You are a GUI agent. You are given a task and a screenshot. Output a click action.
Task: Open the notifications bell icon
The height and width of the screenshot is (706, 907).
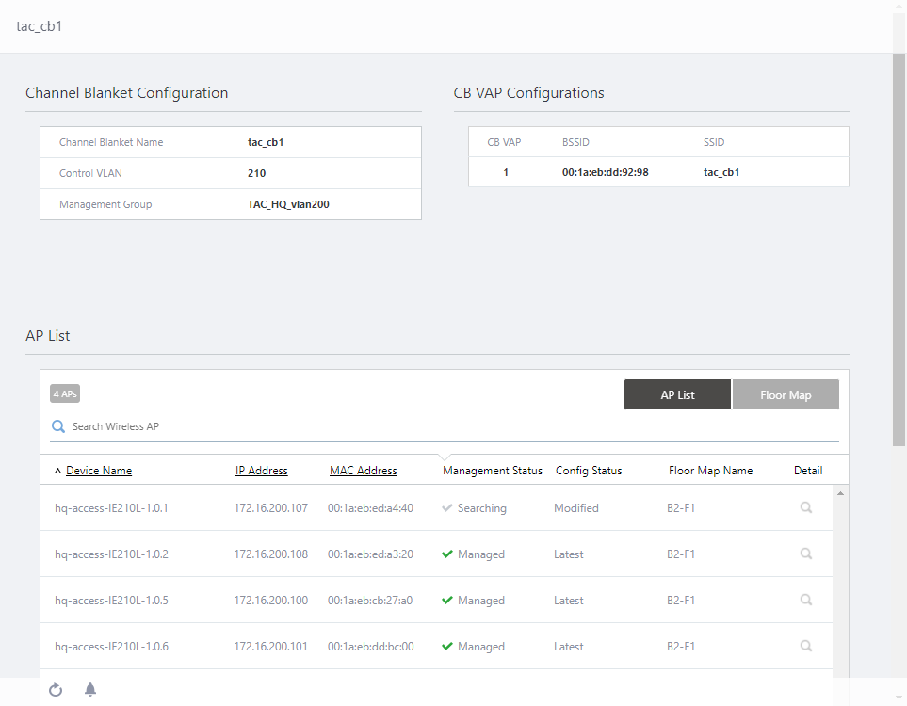pos(90,690)
